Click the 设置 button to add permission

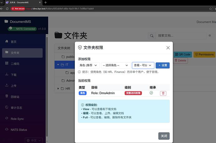tap(162, 65)
